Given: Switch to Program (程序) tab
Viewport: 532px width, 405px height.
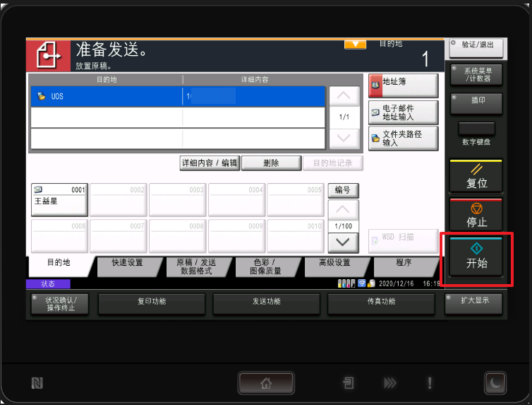Looking at the screenshot, I should [404, 266].
